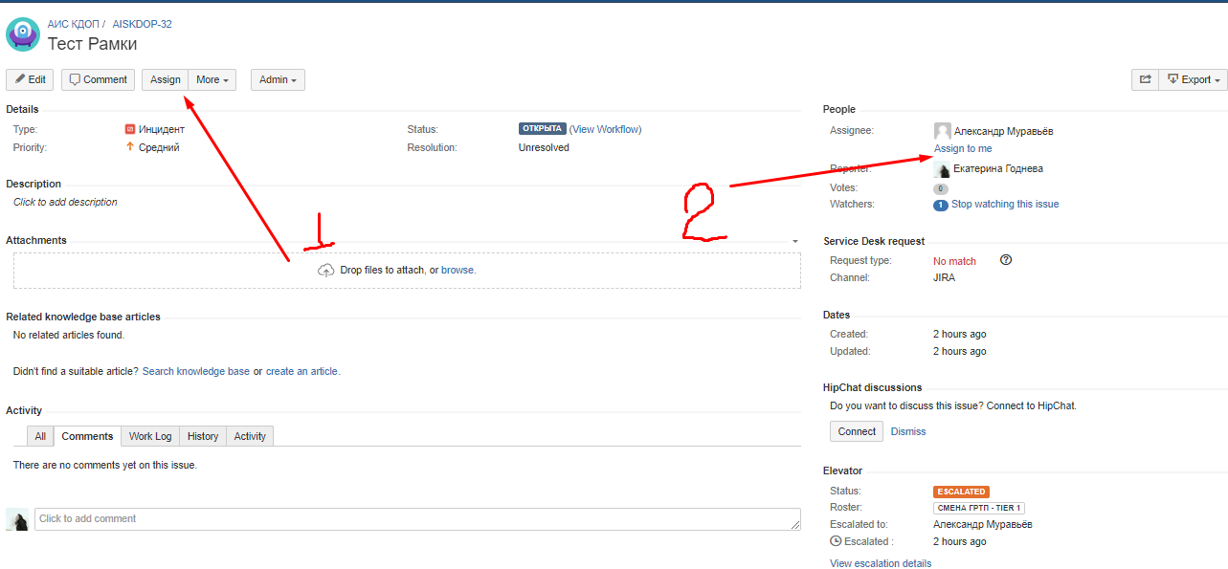Image resolution: width=1228 pixels, height=569 pixels.
Task: Click the Updated 2 hours ago date
Action: pyautogui.click(x=960, y=352)
